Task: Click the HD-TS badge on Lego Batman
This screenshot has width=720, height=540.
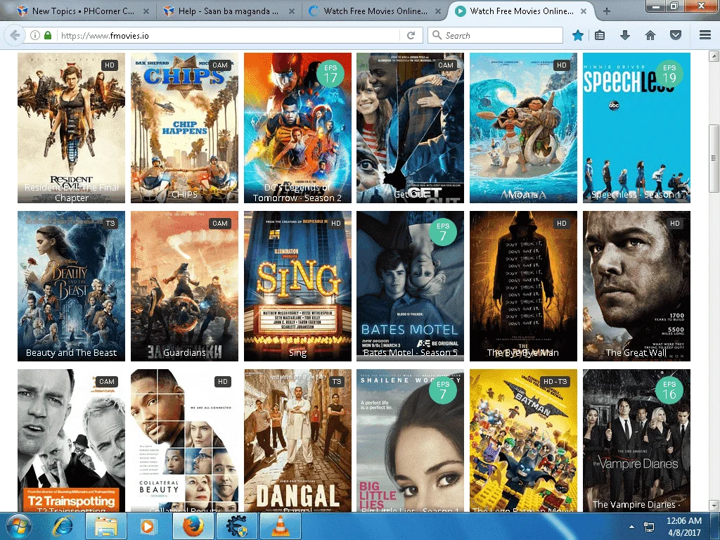Action: [555, 382]
